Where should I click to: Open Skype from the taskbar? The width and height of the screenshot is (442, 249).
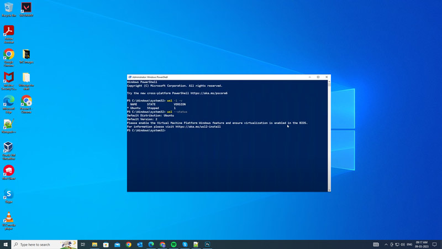coord(185,245)
